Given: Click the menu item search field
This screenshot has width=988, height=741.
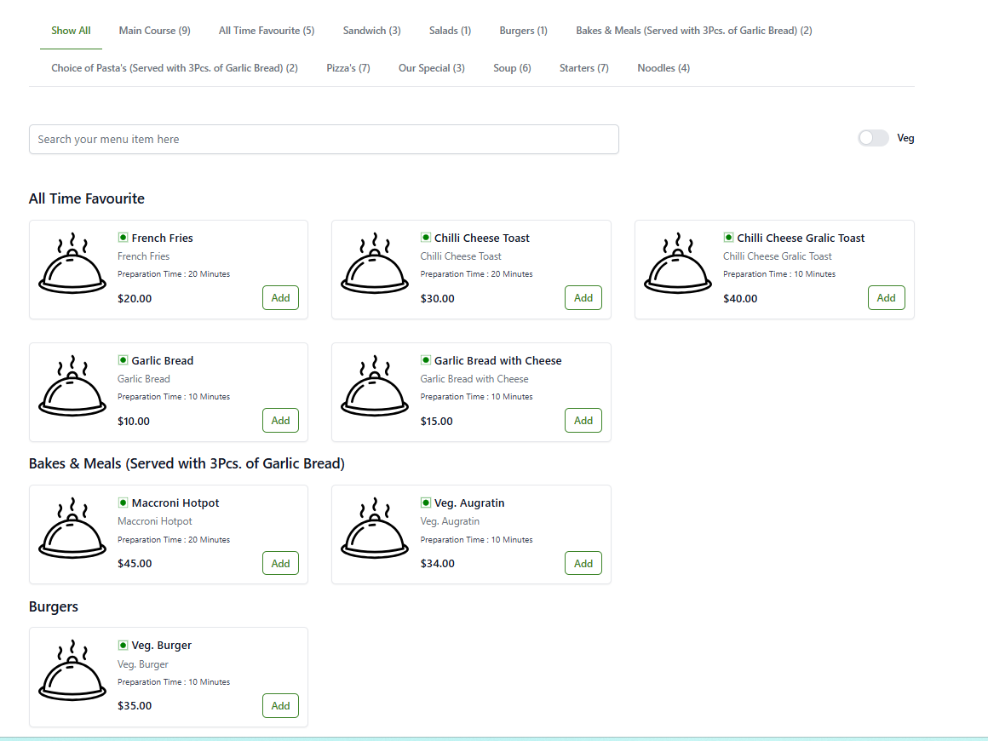Looking at the screenshot, I should tap(324, 140).
